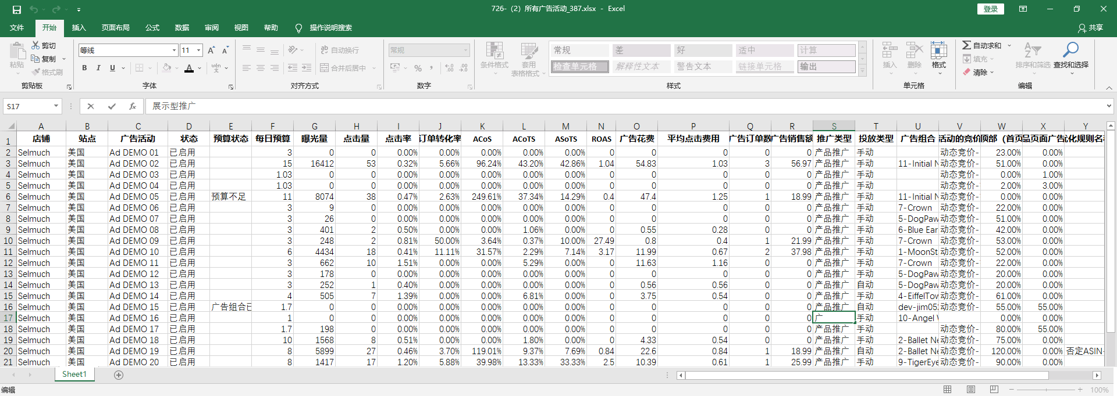This screenshot has width=1117, height=396.
Task: Open the Name Box dropdown next to S17
Action: [56, 106]
